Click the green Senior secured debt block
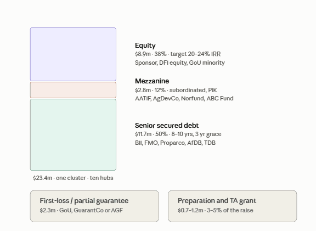 [x=73, y=134]
